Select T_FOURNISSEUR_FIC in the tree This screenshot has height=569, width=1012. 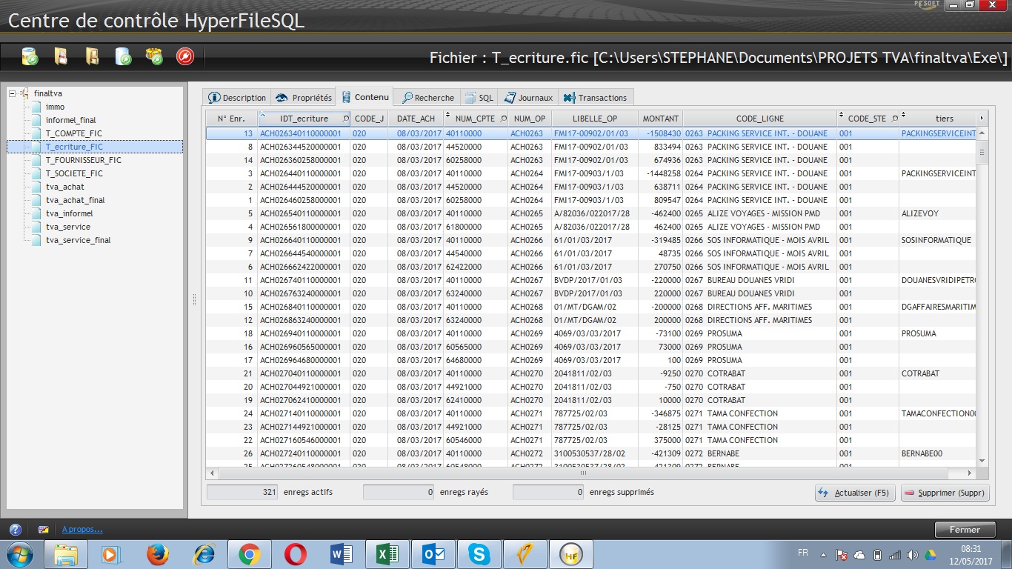click(x=84, y=160)
